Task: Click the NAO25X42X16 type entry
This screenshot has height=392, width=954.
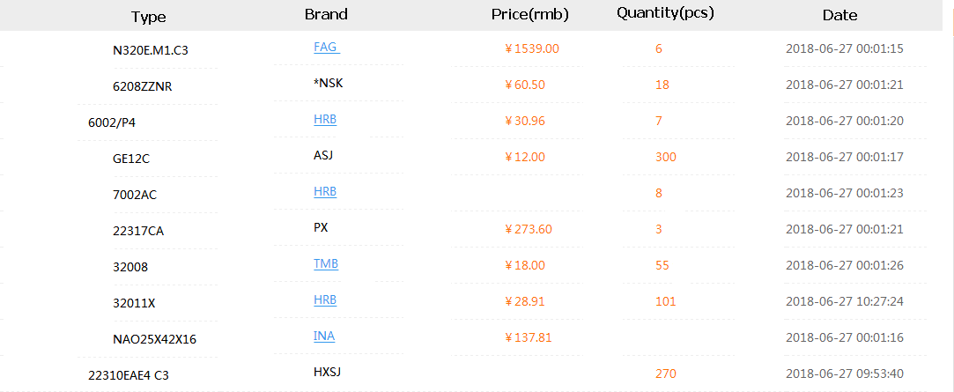Action: (x=154, y=339)
